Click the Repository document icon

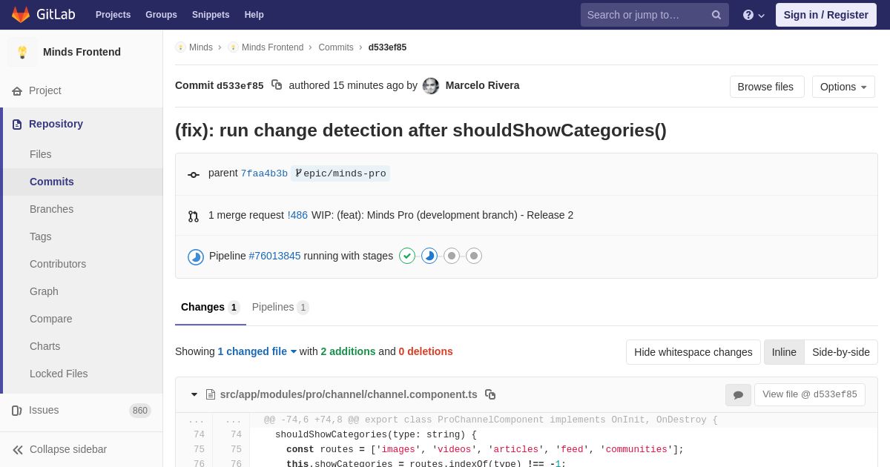17,124
